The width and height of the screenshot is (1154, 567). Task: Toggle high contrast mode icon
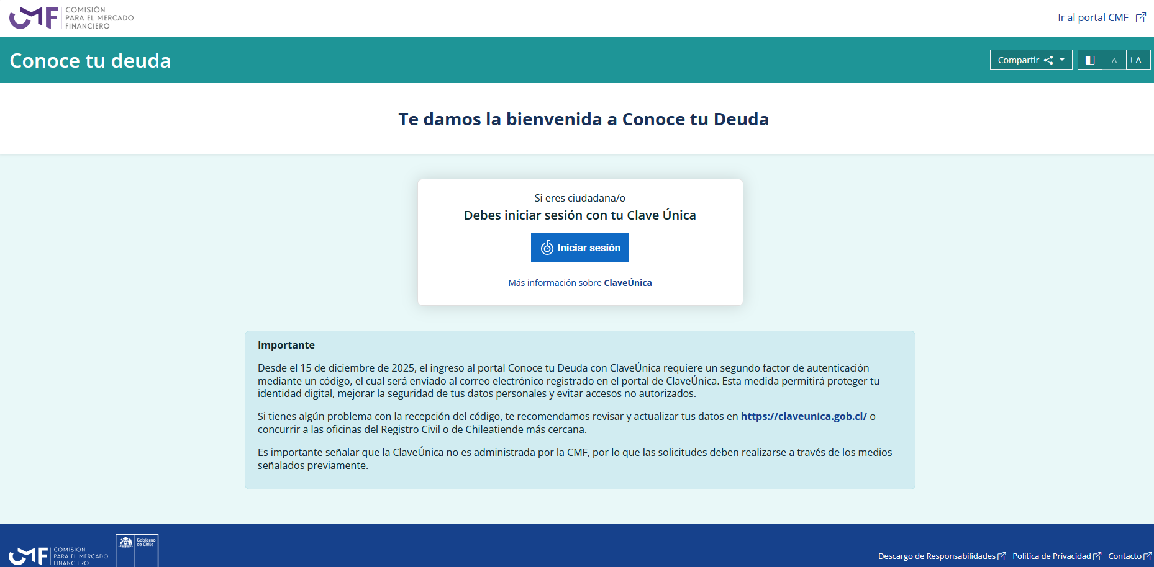1089,60
